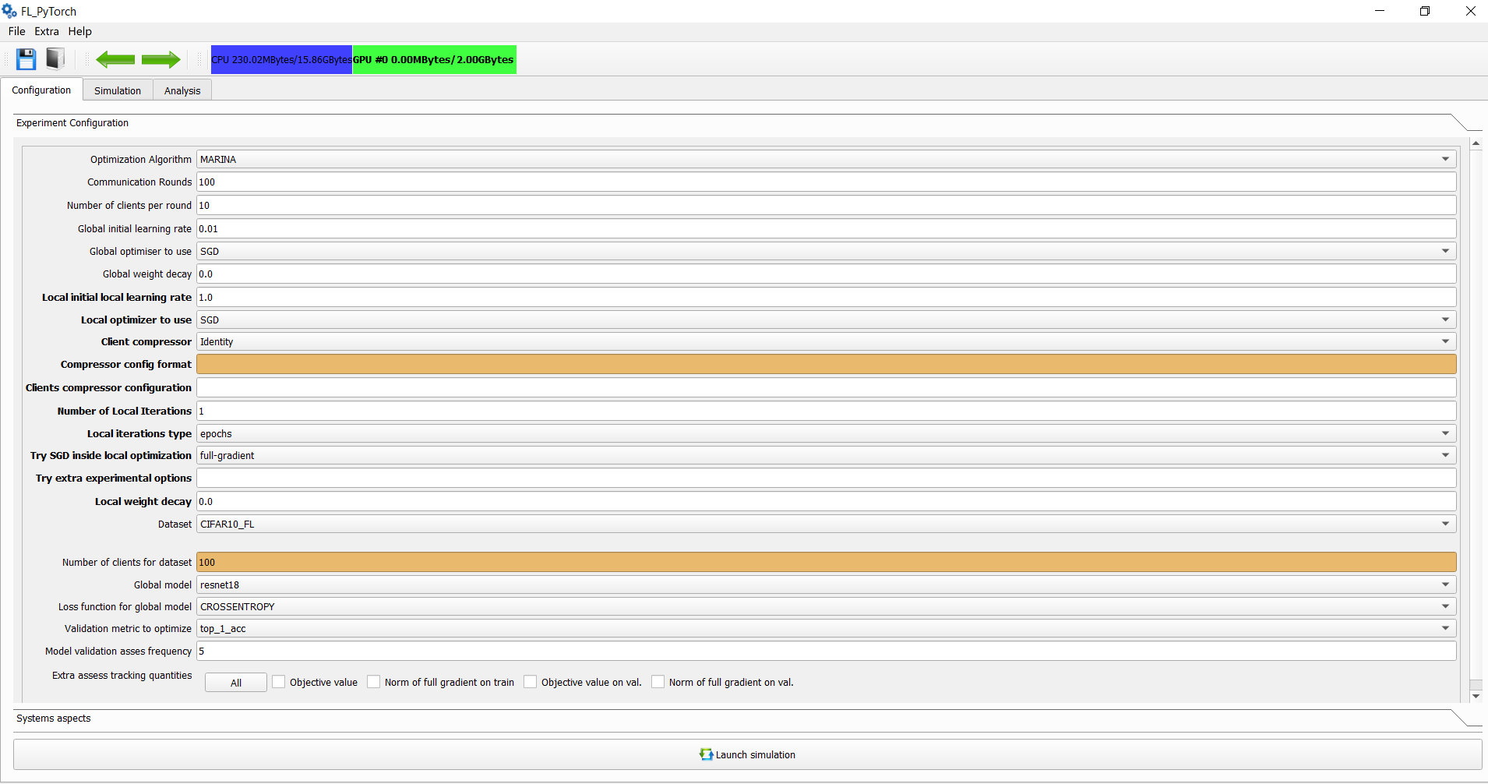Screen dimensions: 1488x784
Task: Switch to the Analysis tab
Action: click(x=182, y=90)
